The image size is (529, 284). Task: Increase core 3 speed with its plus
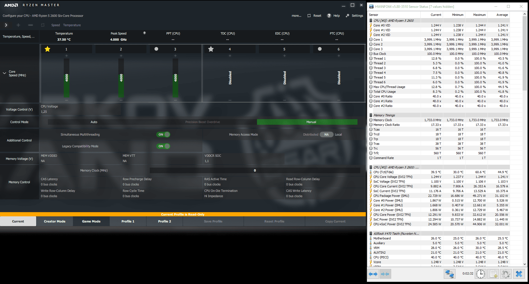coord(175,56)
